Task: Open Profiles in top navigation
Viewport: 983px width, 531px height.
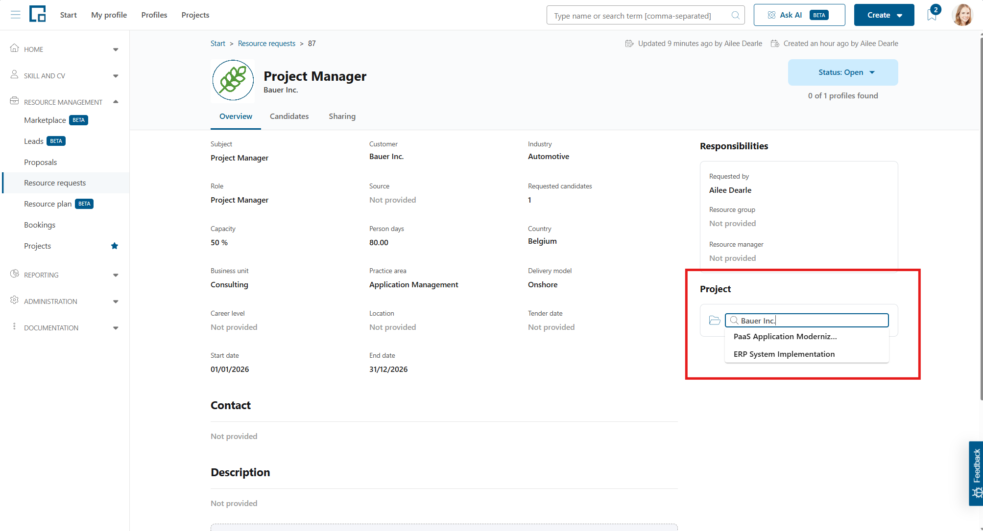Action: click(x=154, y=15)
